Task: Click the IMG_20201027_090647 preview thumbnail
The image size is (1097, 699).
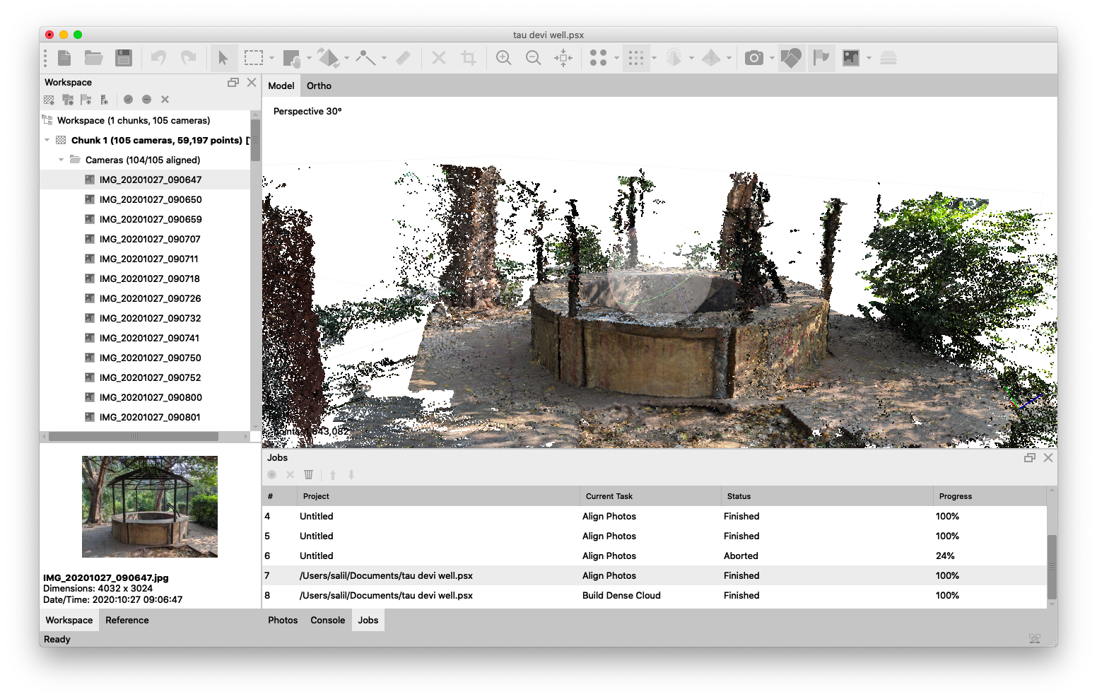Action: [x=149, y=507]
